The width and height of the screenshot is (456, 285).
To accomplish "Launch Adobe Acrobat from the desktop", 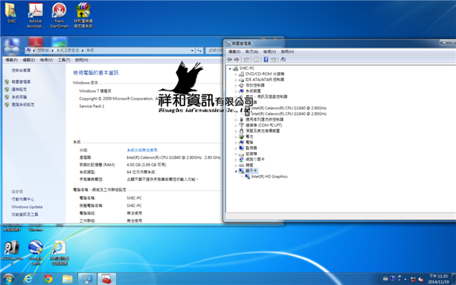I will click(x=36, y=15).
